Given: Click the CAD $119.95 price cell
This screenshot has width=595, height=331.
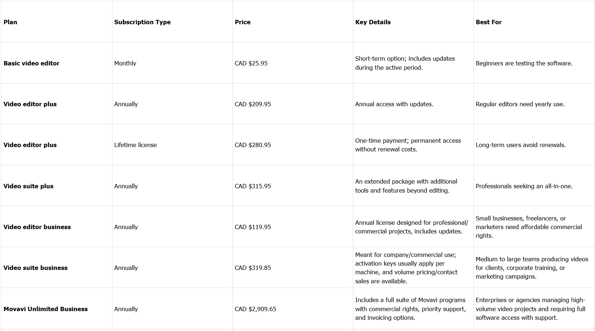Looking at the screenshot, I should click(253, 227).
